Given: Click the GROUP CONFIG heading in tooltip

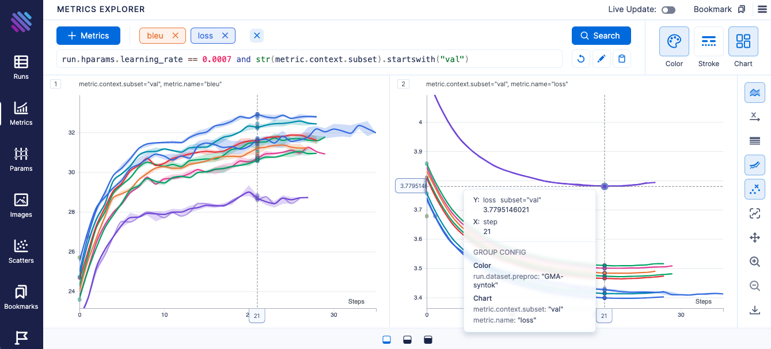Looking at the screenshot, I should [x=500, y=252].
